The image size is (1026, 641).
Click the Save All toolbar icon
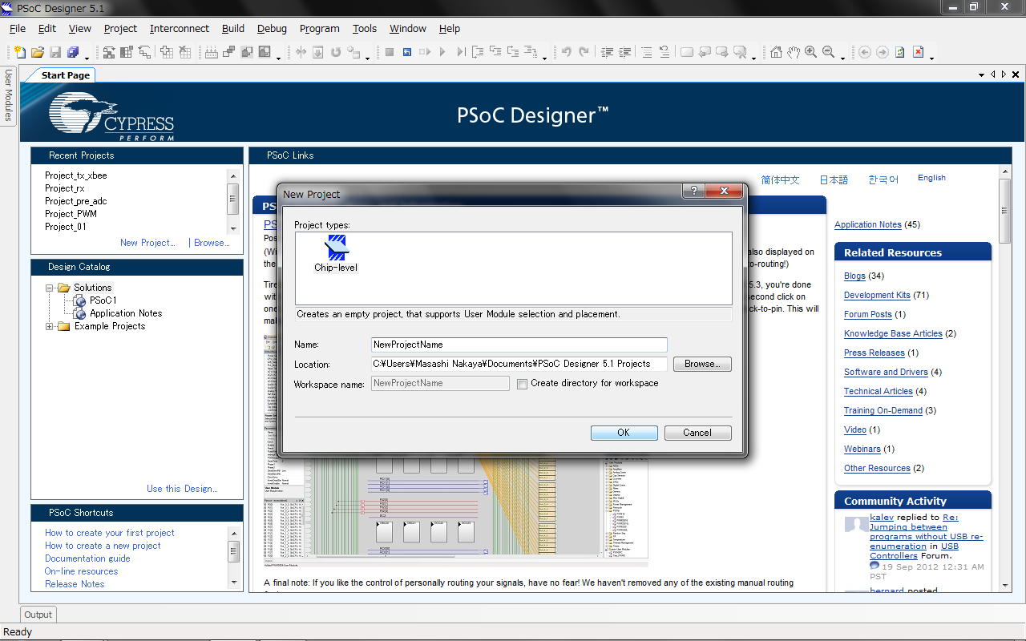(73, 52)
